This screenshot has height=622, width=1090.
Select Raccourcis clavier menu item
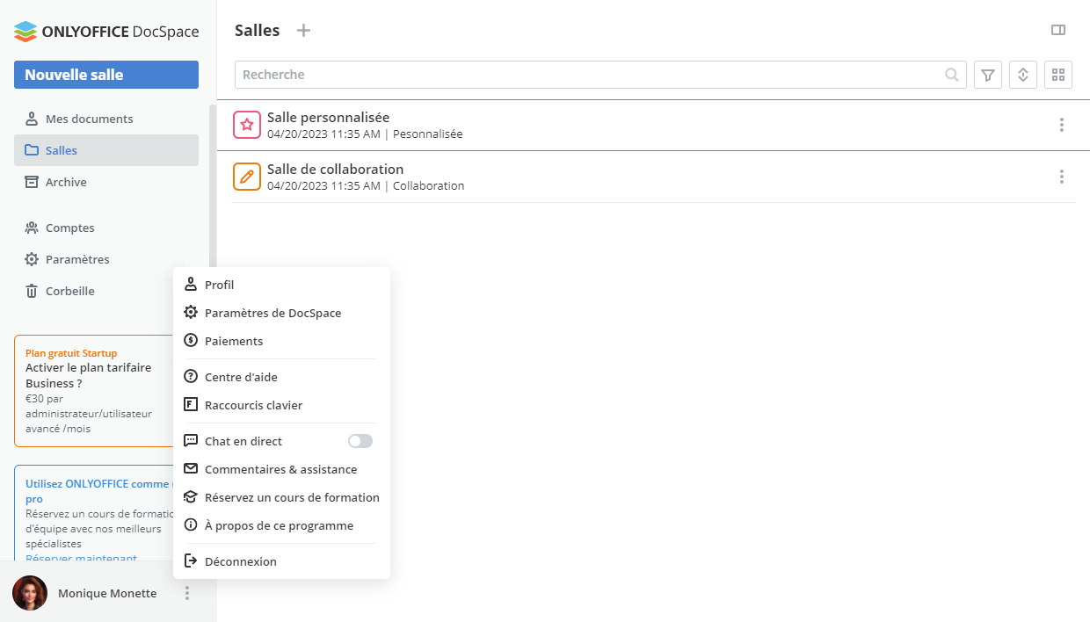281,405
